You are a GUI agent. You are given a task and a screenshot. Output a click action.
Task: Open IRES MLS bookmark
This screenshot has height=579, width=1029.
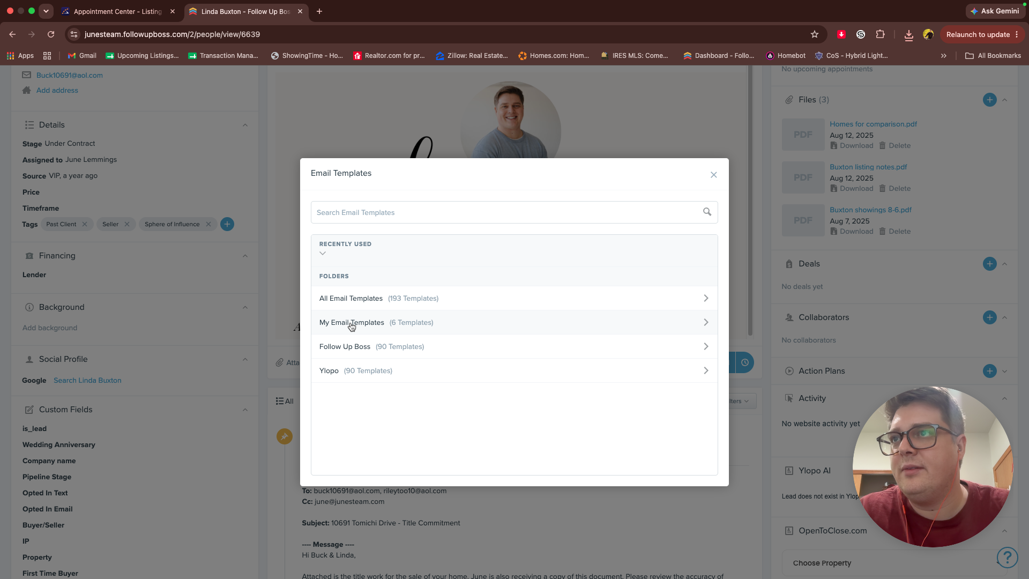[635, 56]
